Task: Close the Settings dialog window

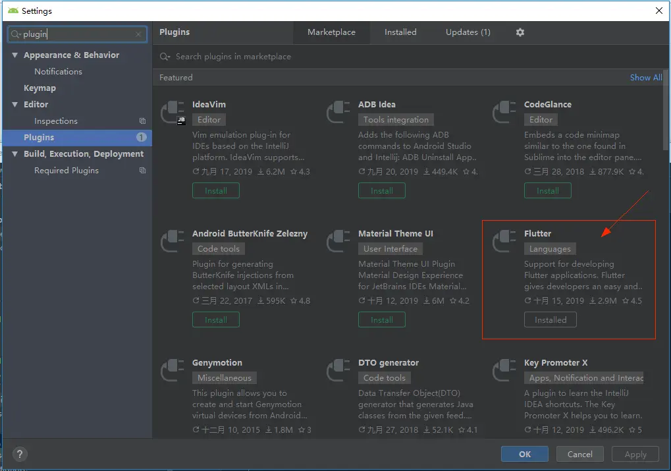Action: tap(659, 11)
